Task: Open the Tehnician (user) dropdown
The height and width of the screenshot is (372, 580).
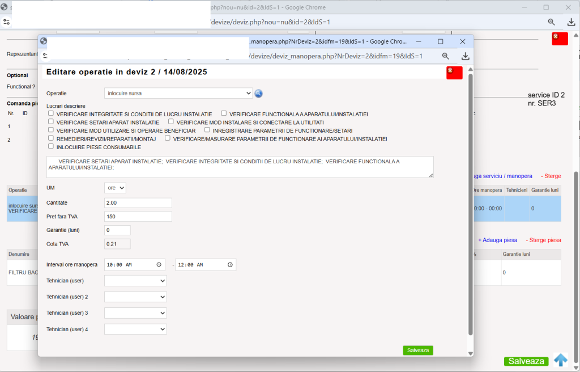Action: coord(135,281)
